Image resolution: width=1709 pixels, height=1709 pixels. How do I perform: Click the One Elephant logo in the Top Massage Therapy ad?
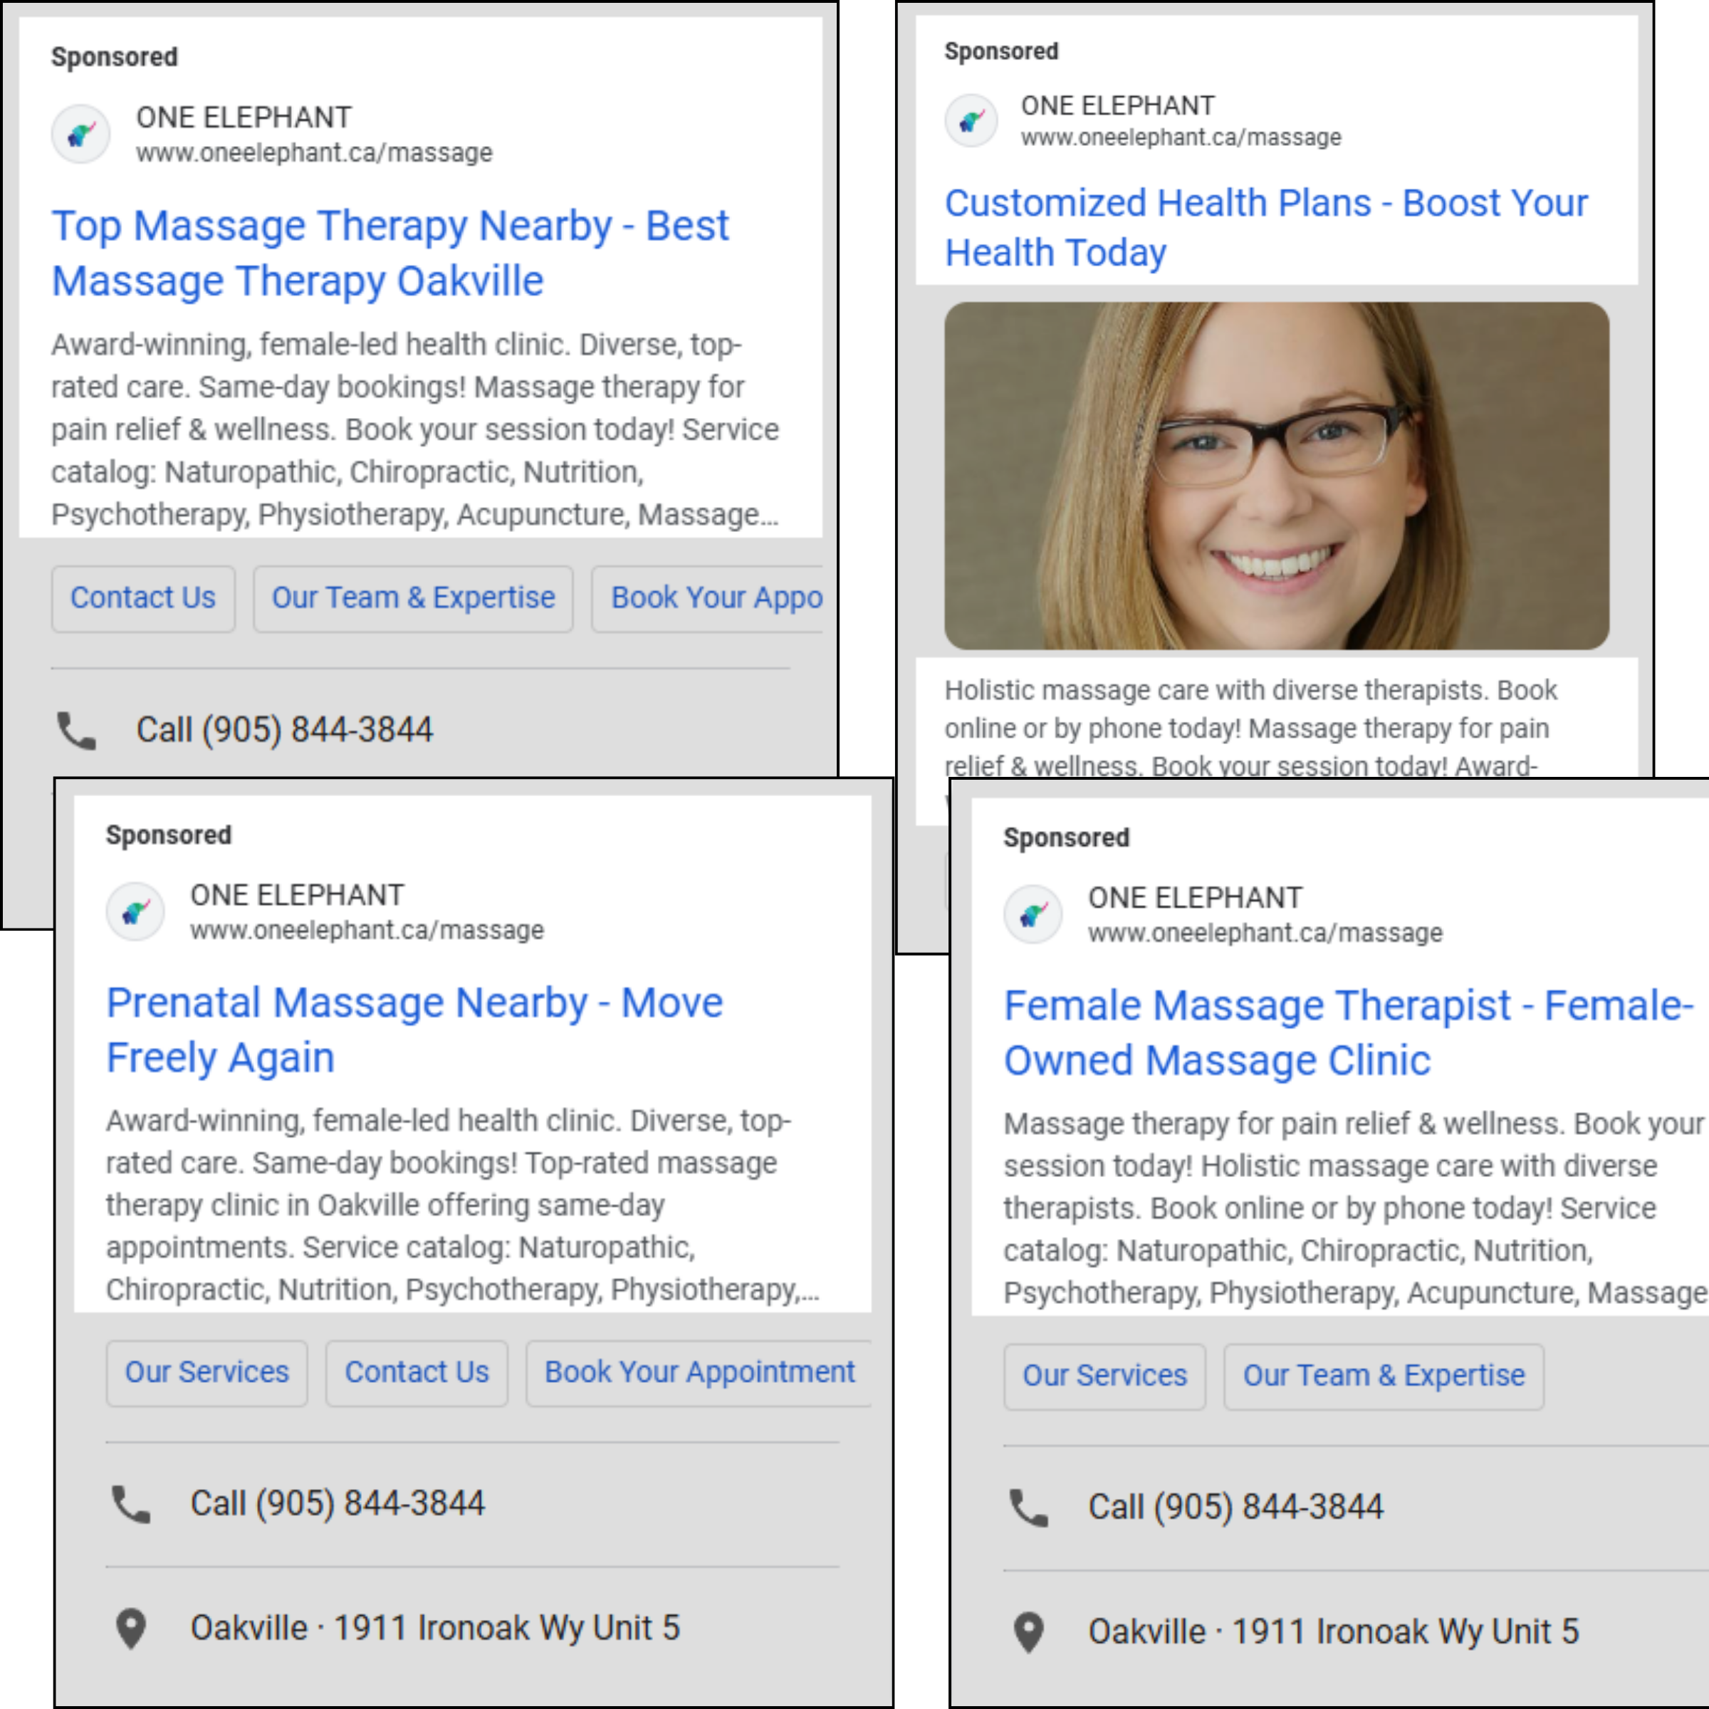[x=80, y=135]
